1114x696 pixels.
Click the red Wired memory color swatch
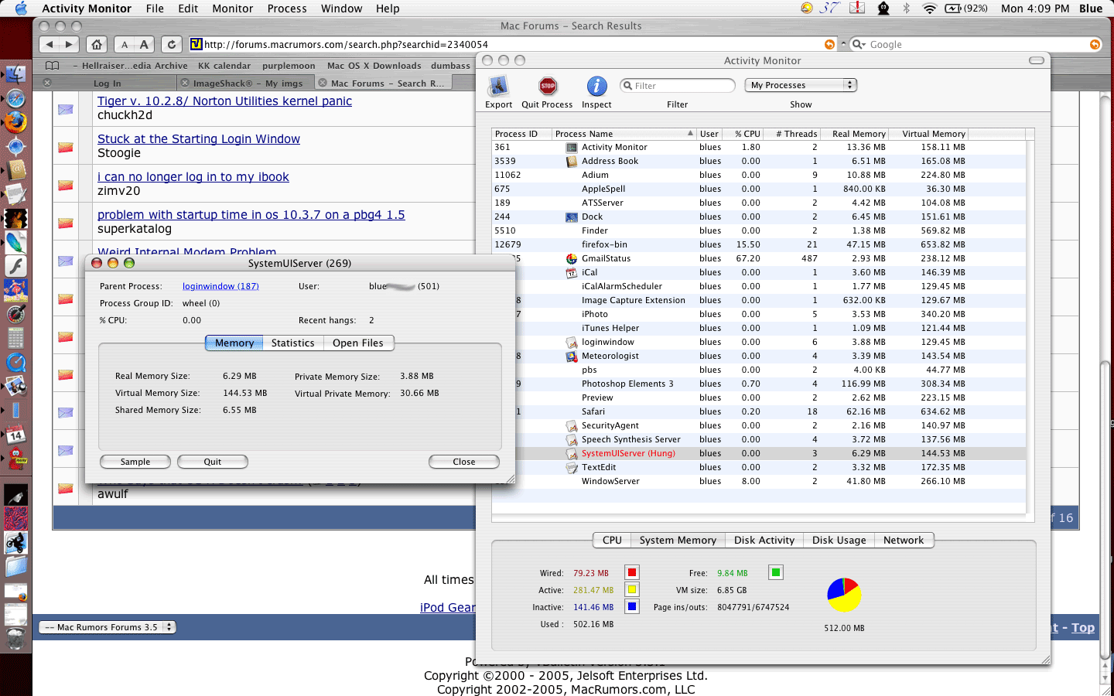pyautogui.click(x=632, y=572)
